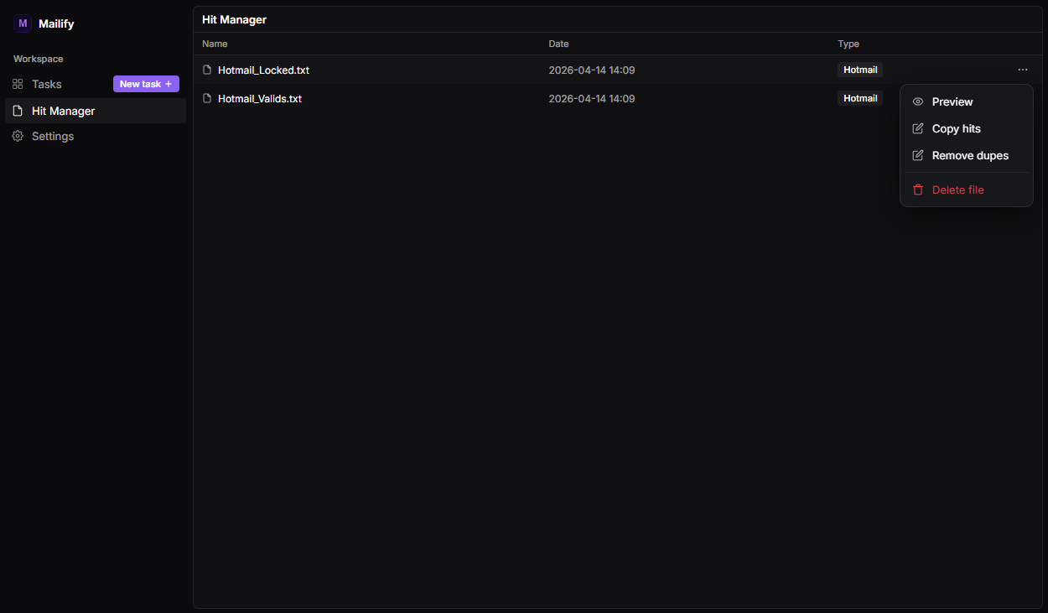Screen dimensions: 1048x613
Task: Click the Hit Manager panel heading
Action: [x=234, y=19]
